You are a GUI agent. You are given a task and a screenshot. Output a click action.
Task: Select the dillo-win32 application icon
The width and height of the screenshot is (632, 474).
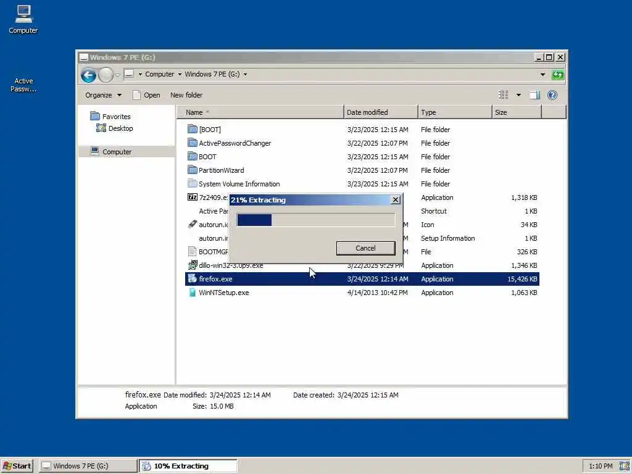click(193, 265)
